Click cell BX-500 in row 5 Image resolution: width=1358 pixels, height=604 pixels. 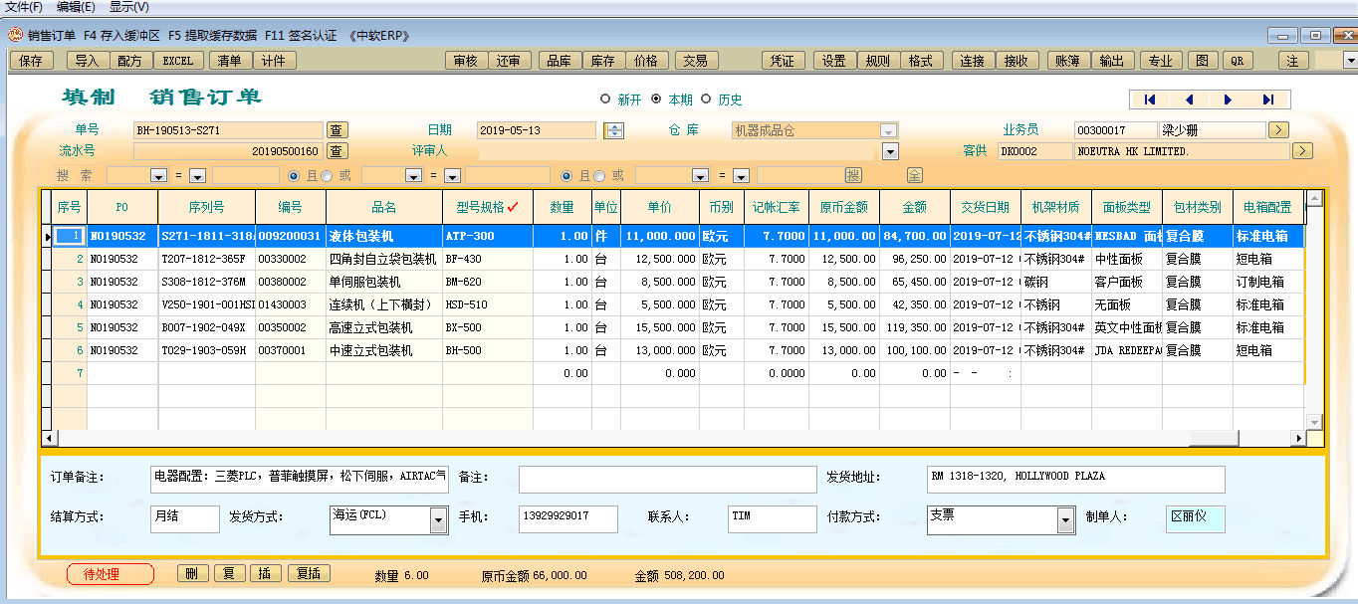[487, 327]
